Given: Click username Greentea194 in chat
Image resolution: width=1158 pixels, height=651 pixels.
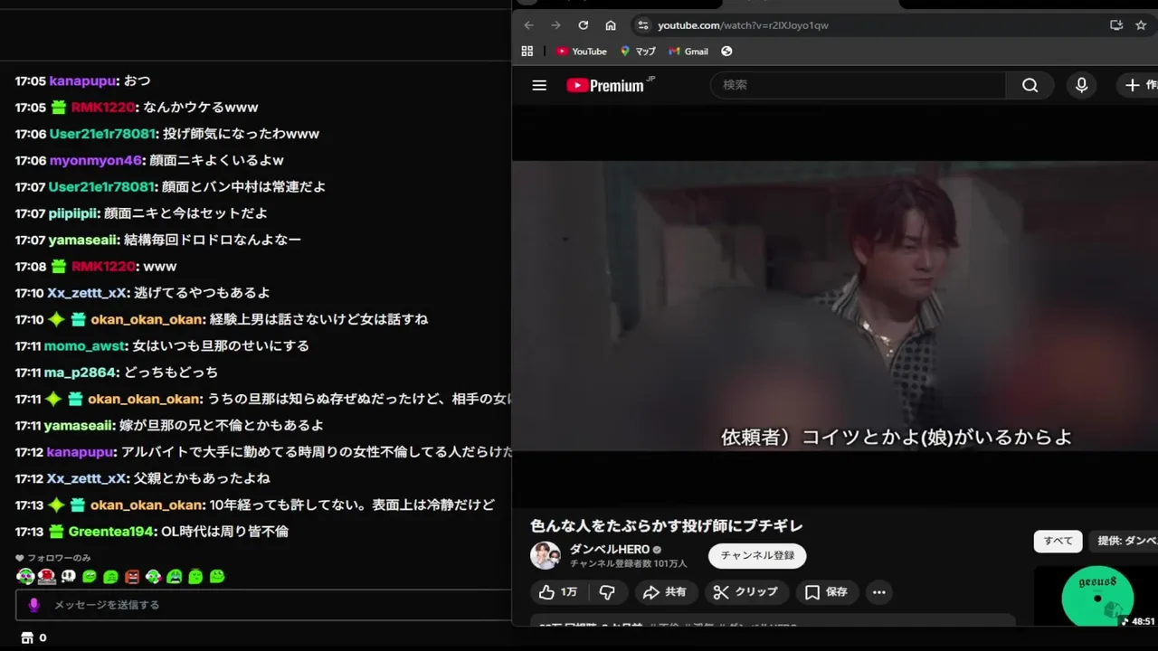Looking at the screenshot, I should (x=113, y=531).
